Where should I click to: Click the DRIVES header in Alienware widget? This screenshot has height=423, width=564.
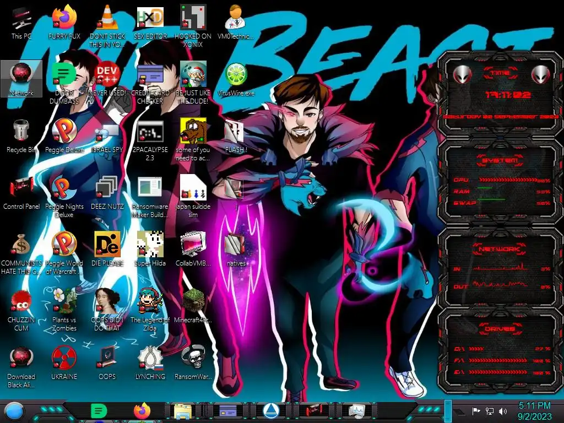point(500,328)
